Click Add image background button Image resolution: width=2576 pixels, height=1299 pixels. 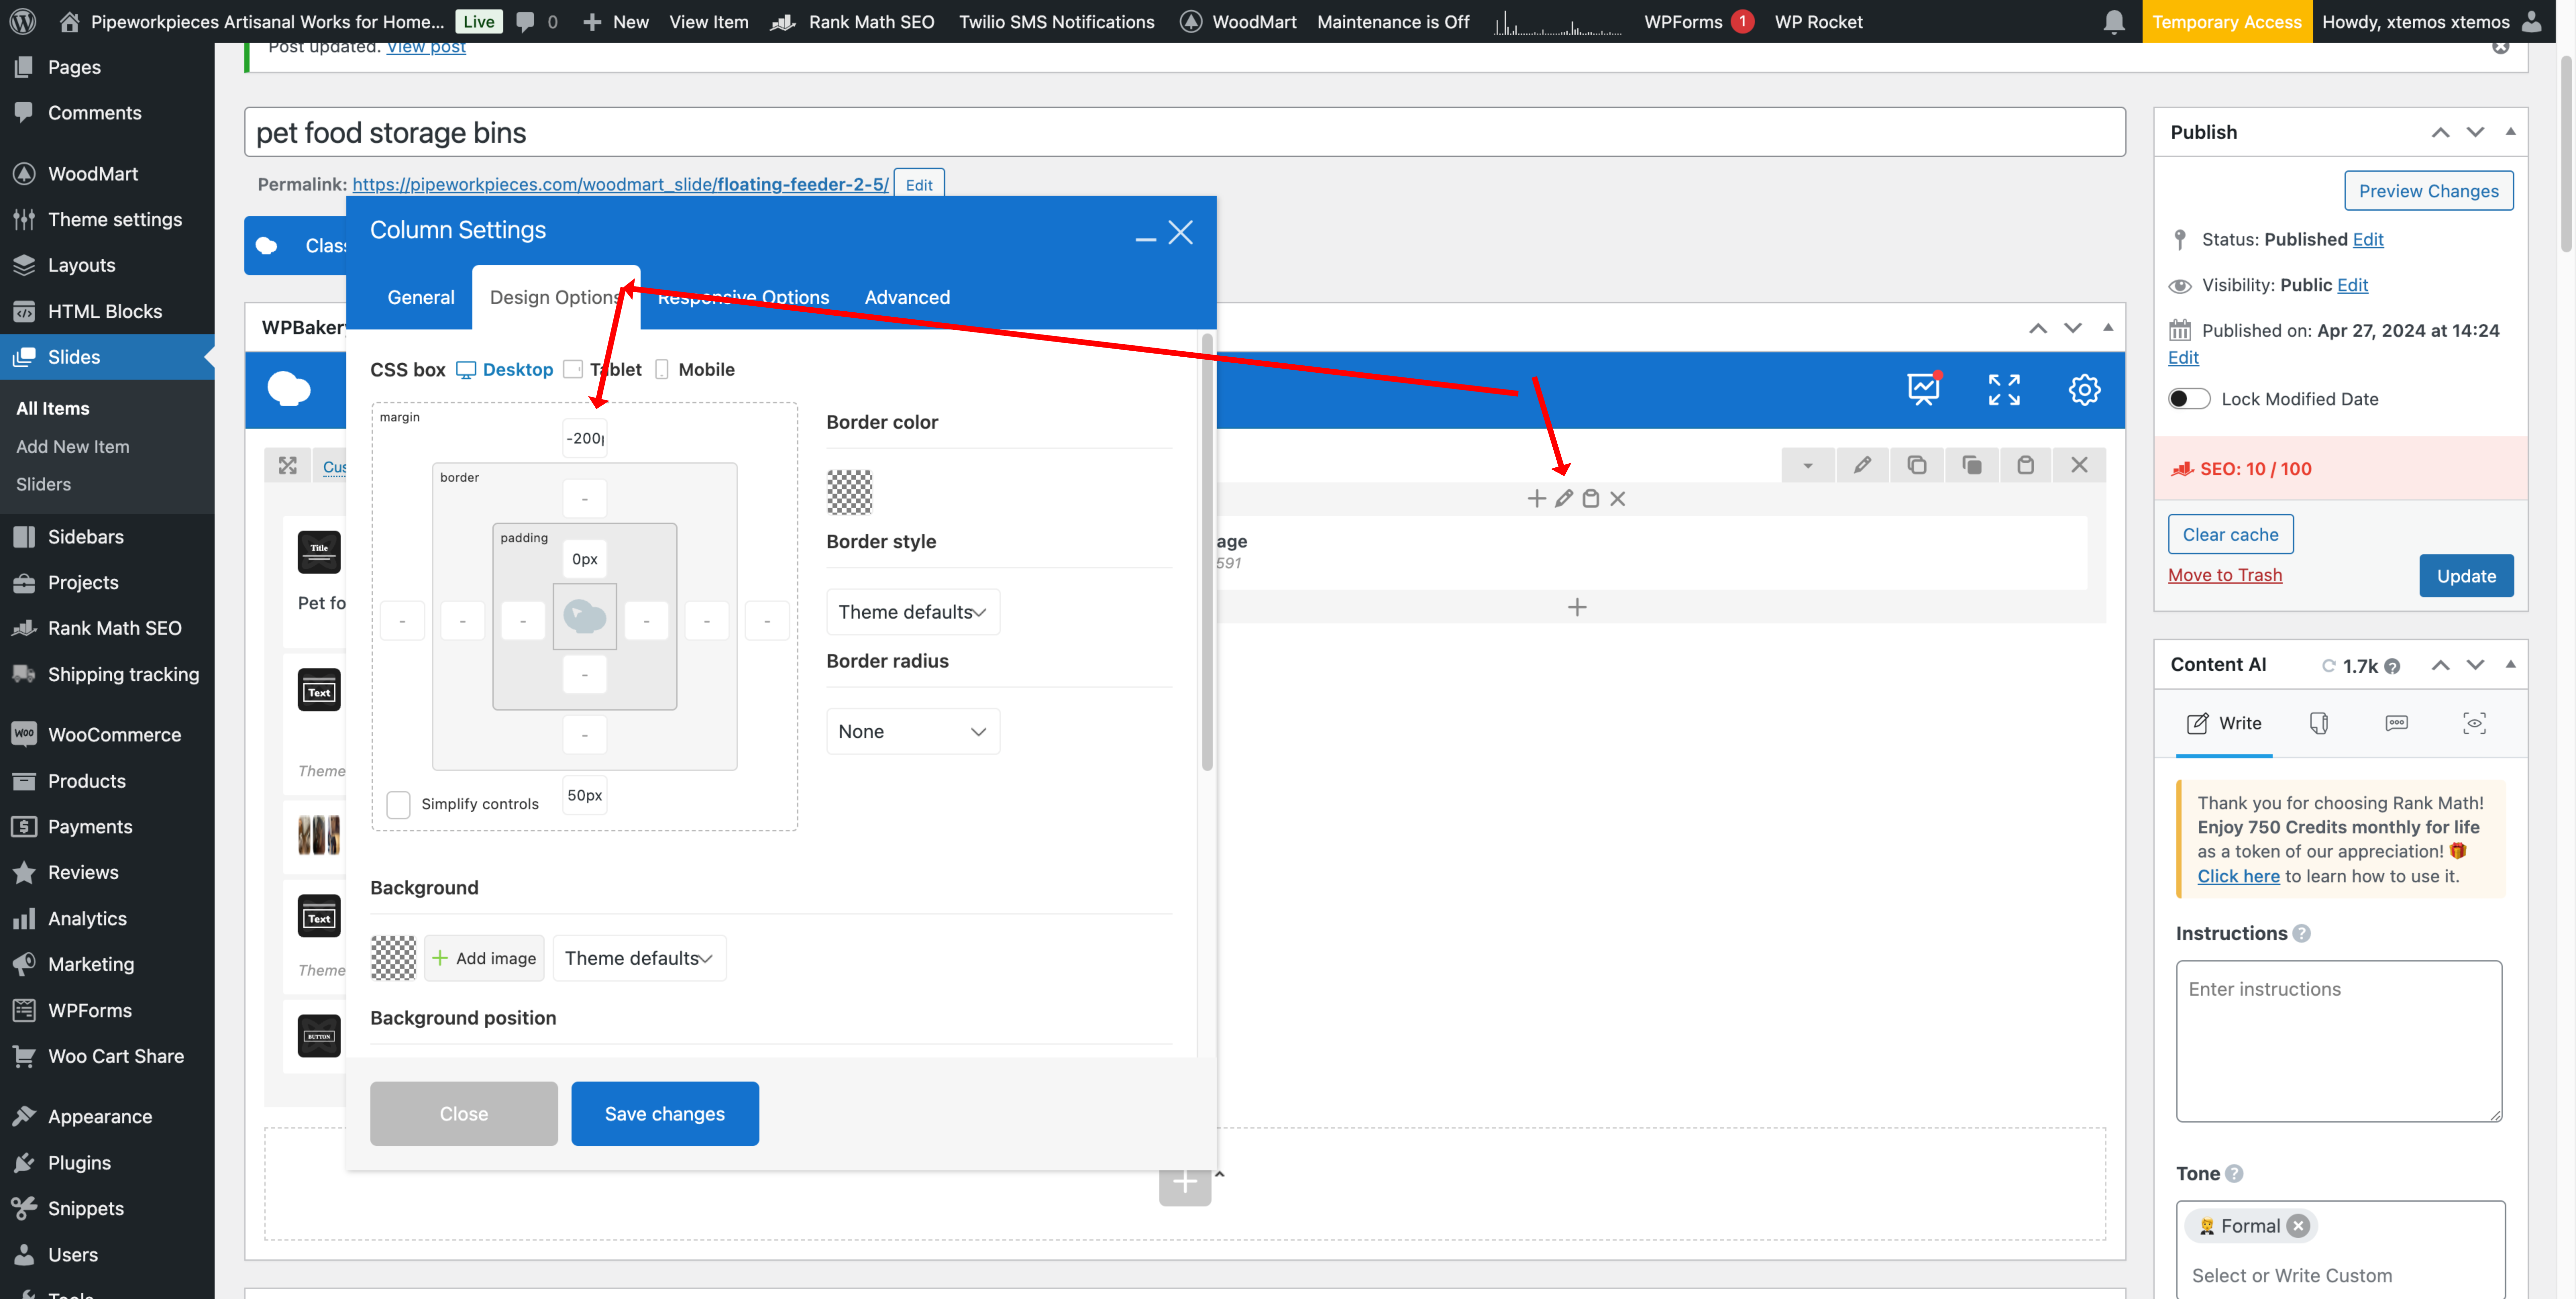(x=484, y=958)
